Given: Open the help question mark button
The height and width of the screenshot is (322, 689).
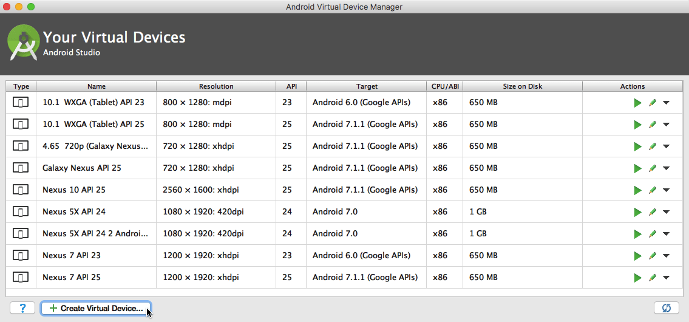Looking at the screenshot, I should (x=22, y=308).
